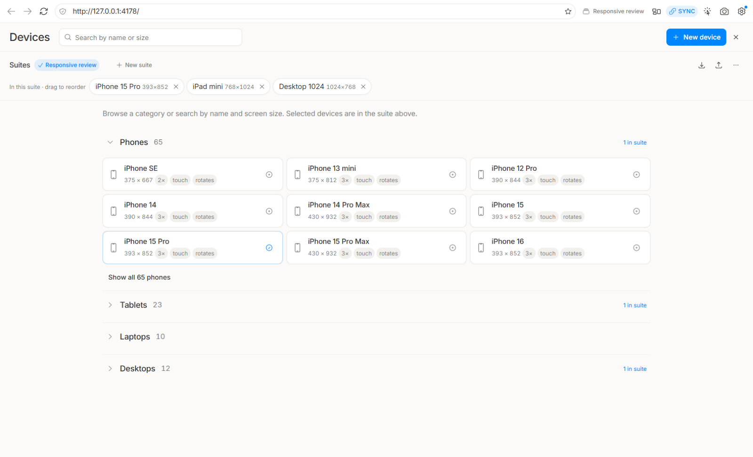Viewport: 753px width, 457px height.
Task: Add iPhone 15 Pro Max to the suite
Action: [x=453, y=248]
